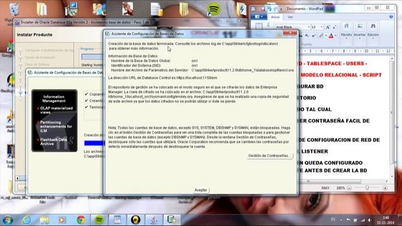Switch to the Ver ribbon tab
Image resolution: width=402 pixels, height=226 pixels.
pos(290,17)
